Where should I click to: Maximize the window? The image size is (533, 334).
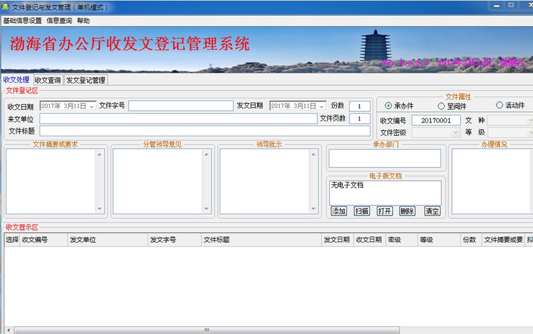pos(511,6)
